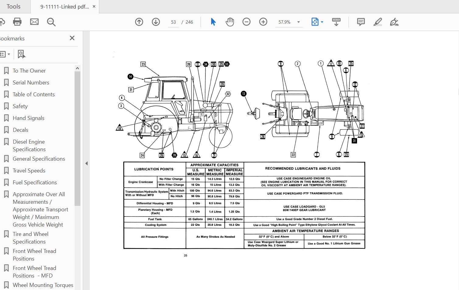The image size is (459, 290).
Task: Open the Fuel Specifications bookmark
Action: tap(35, 183)
